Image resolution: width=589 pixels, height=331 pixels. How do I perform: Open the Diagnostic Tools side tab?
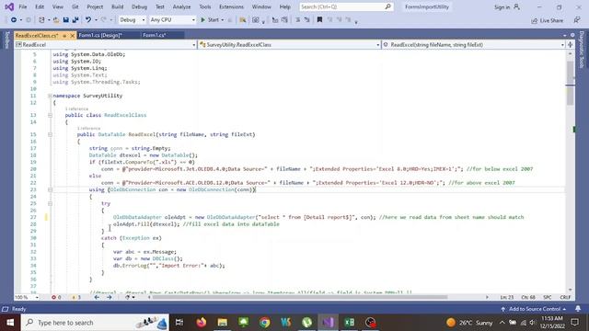tap(582, 50)
